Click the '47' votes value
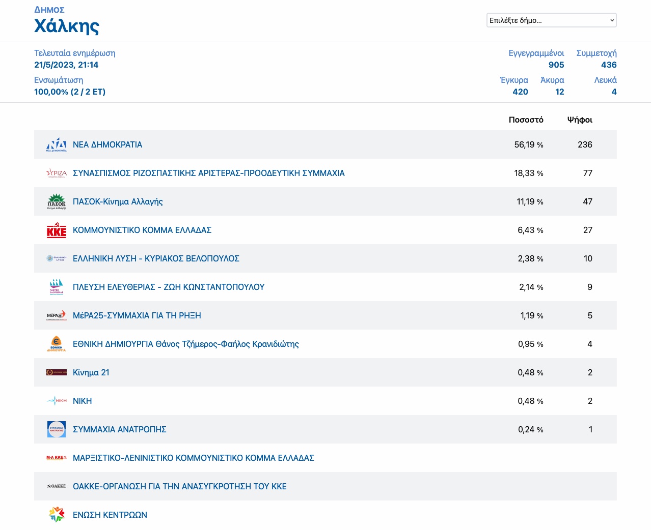 click(588, 201)
